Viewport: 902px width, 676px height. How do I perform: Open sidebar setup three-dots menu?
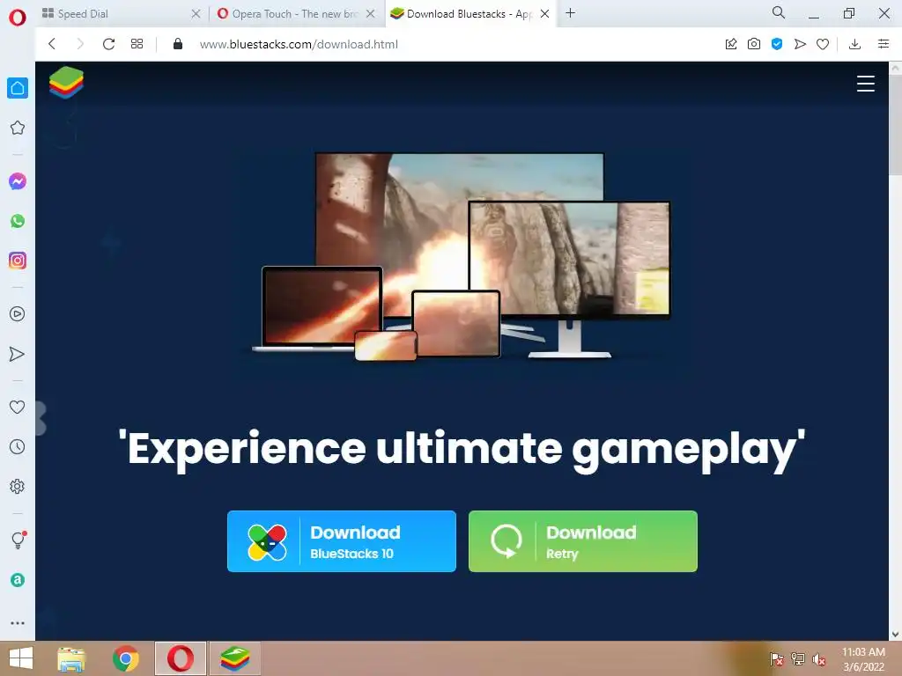click(18, 622)
